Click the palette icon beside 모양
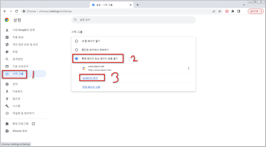Image resolution: width=266 pixels, height=147 pixels. pos(7,52)
